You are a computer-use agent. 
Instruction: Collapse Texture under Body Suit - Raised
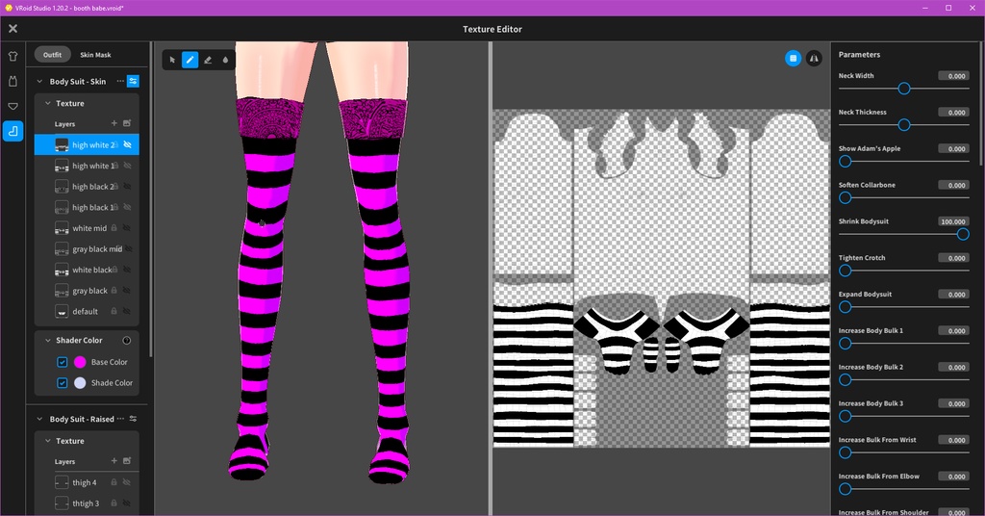coord(48,441)
